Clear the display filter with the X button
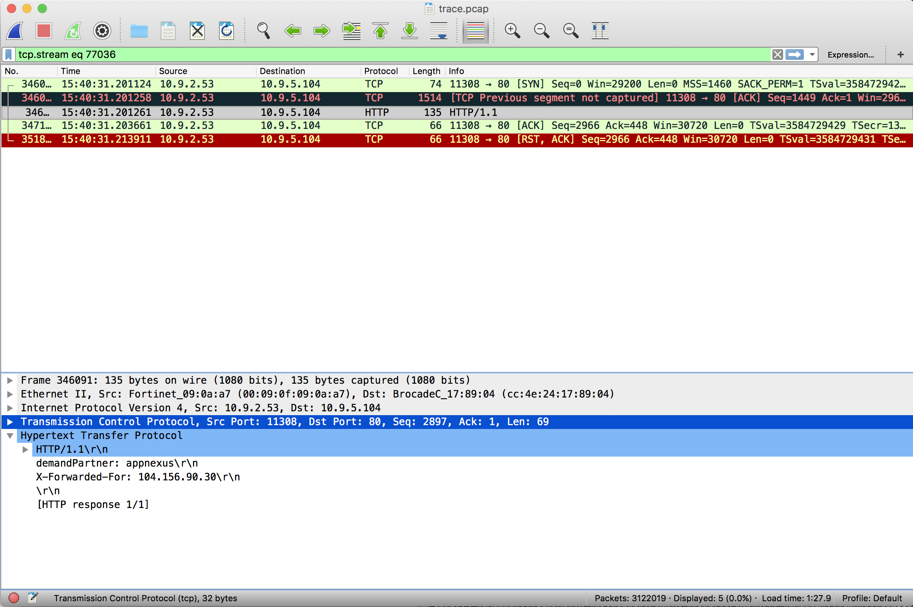This screenshot has width=913, height=607. 777,54
